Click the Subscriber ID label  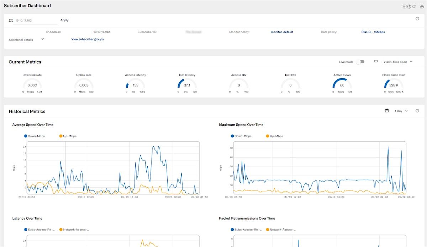coord(147,32)
